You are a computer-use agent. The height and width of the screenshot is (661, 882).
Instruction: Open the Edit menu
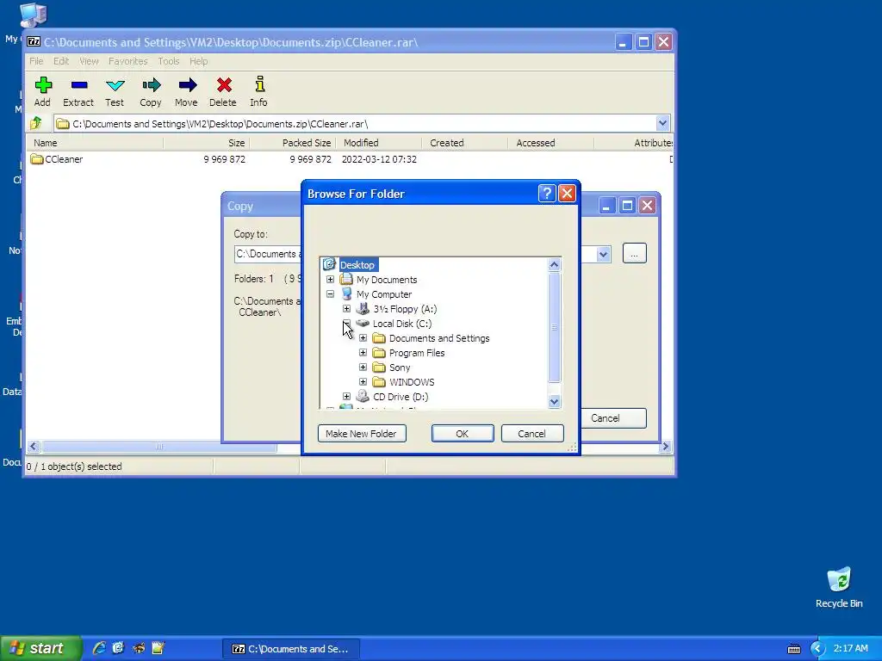click(x=61, y=61)
